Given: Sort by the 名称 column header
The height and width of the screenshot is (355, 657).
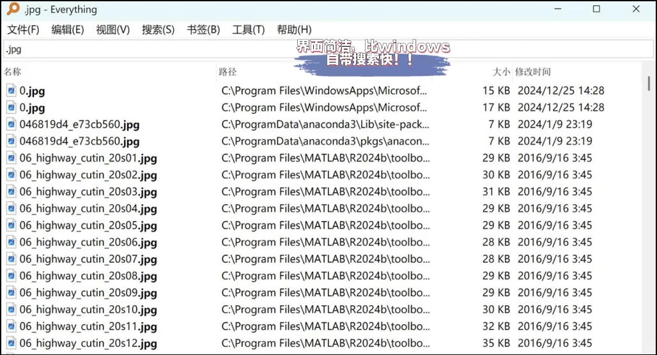Looking at the screenshot, I should click(13, 72).
